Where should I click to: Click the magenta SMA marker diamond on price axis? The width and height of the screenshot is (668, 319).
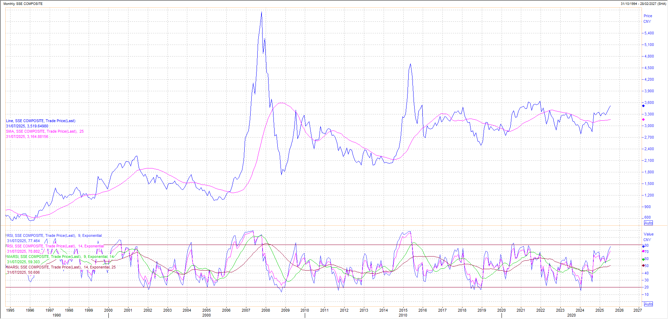643,120
